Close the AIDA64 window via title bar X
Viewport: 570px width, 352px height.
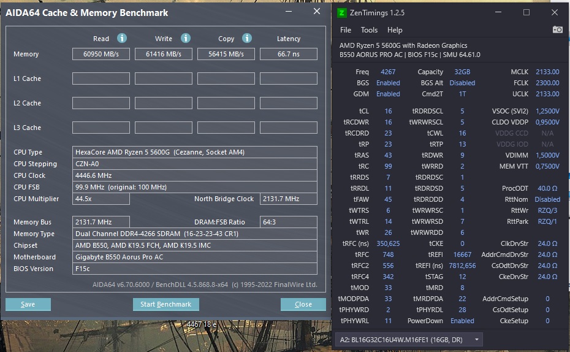[x=317, y=11]
